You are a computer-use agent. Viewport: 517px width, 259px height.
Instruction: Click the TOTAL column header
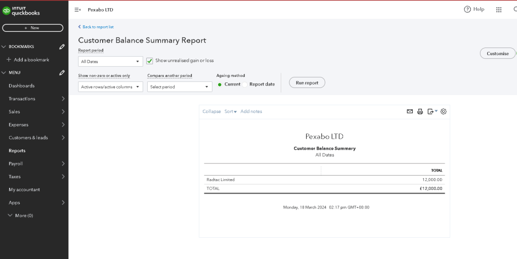[x=437, y=170]
